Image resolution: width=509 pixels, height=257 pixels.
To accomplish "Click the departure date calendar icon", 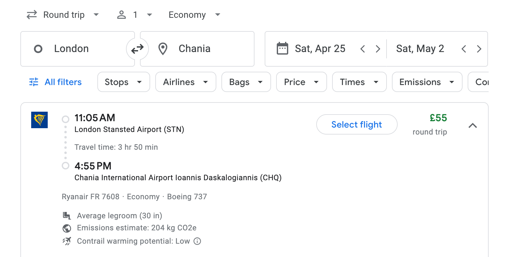I will pos(282,48).
